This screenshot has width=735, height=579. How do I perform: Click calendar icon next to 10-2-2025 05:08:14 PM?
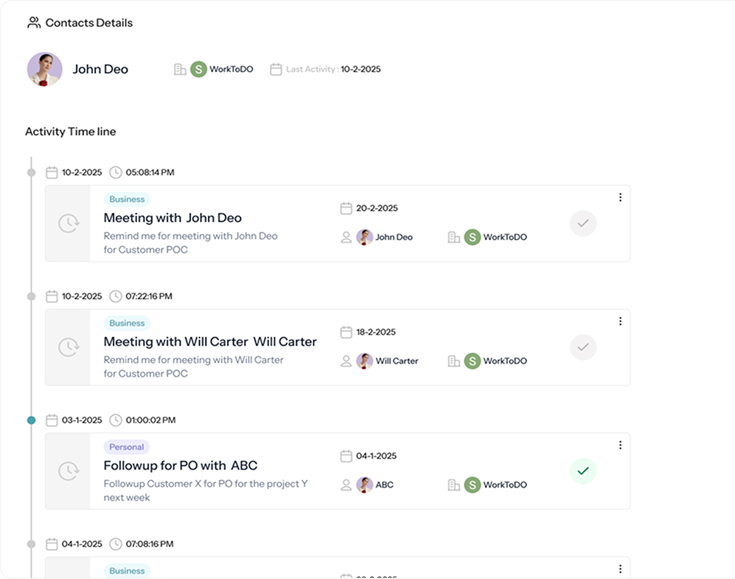click(52, 172)
